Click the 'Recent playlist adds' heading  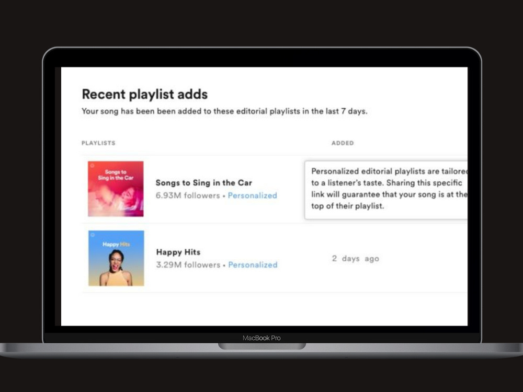tap(145, 94)
